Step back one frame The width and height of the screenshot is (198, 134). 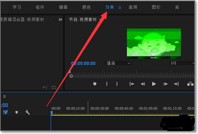(x=143, y=84)
